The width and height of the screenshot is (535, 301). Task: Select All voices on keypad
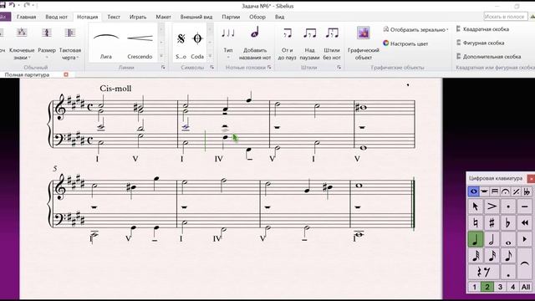pos(526,287)
